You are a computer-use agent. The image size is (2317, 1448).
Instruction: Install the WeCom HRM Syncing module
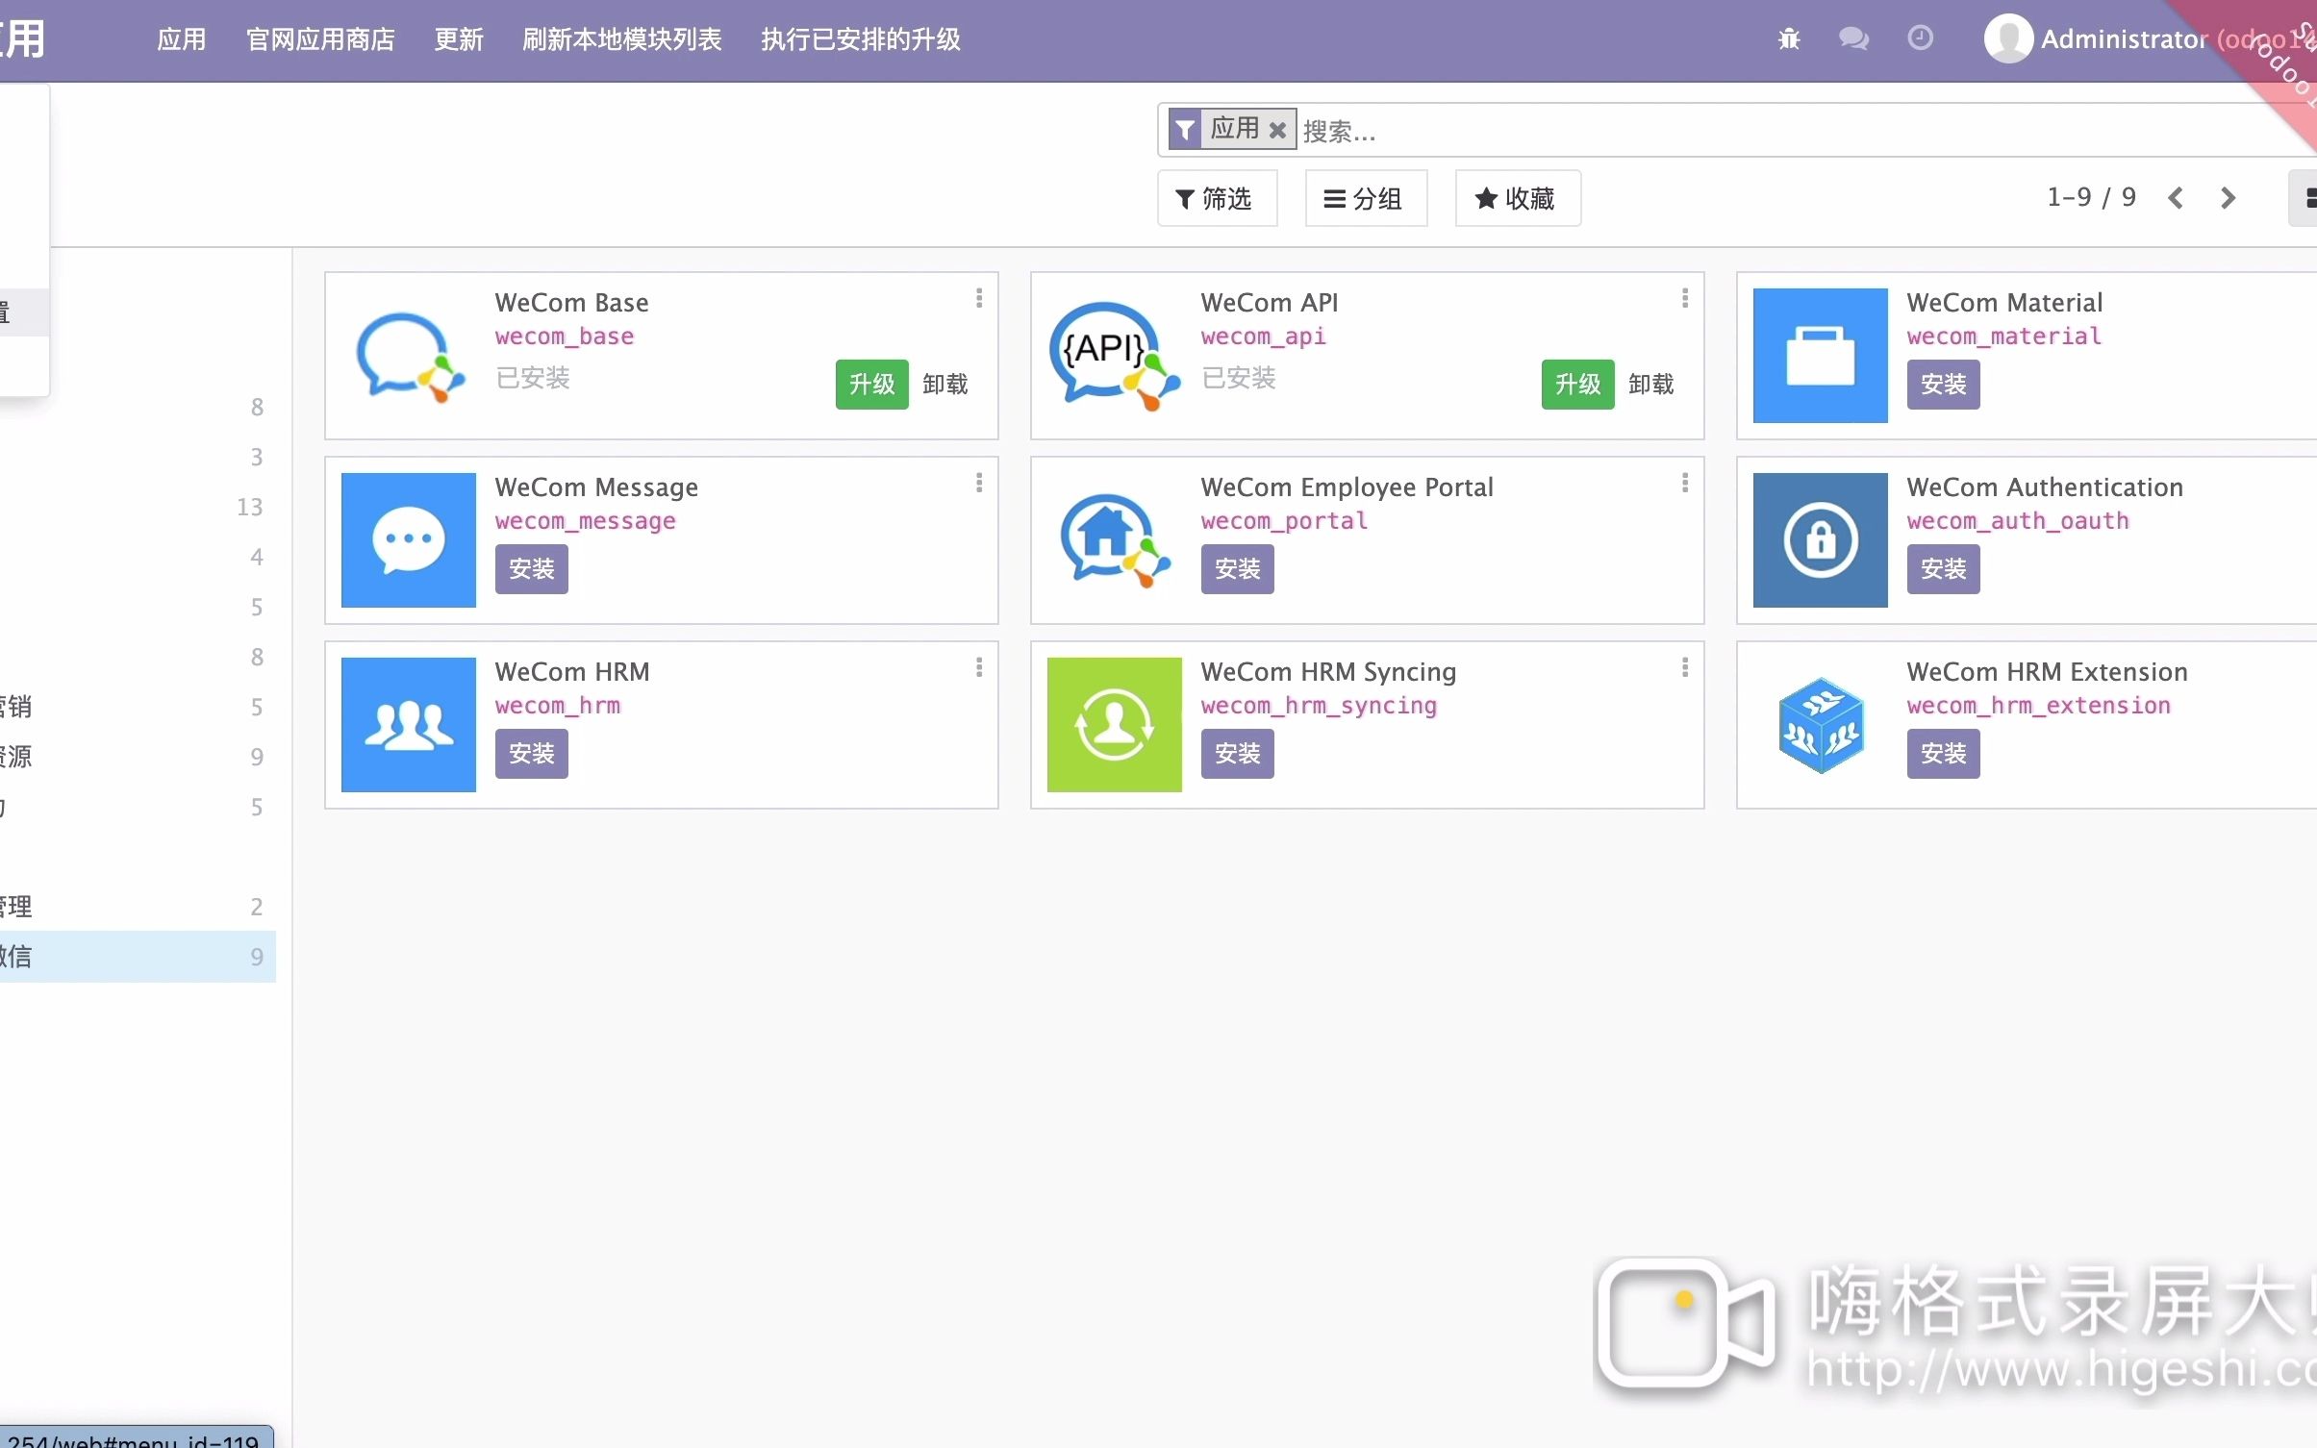[x=1237, y=754]
